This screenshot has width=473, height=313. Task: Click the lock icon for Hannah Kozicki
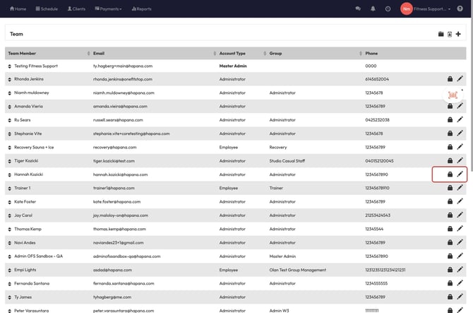pos(450,175)
